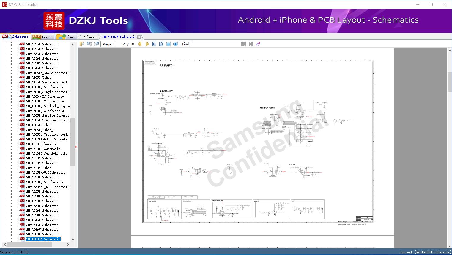452x255 pixels.
Task: Open SM-A415F Service manual
Action: click(47, 82)
